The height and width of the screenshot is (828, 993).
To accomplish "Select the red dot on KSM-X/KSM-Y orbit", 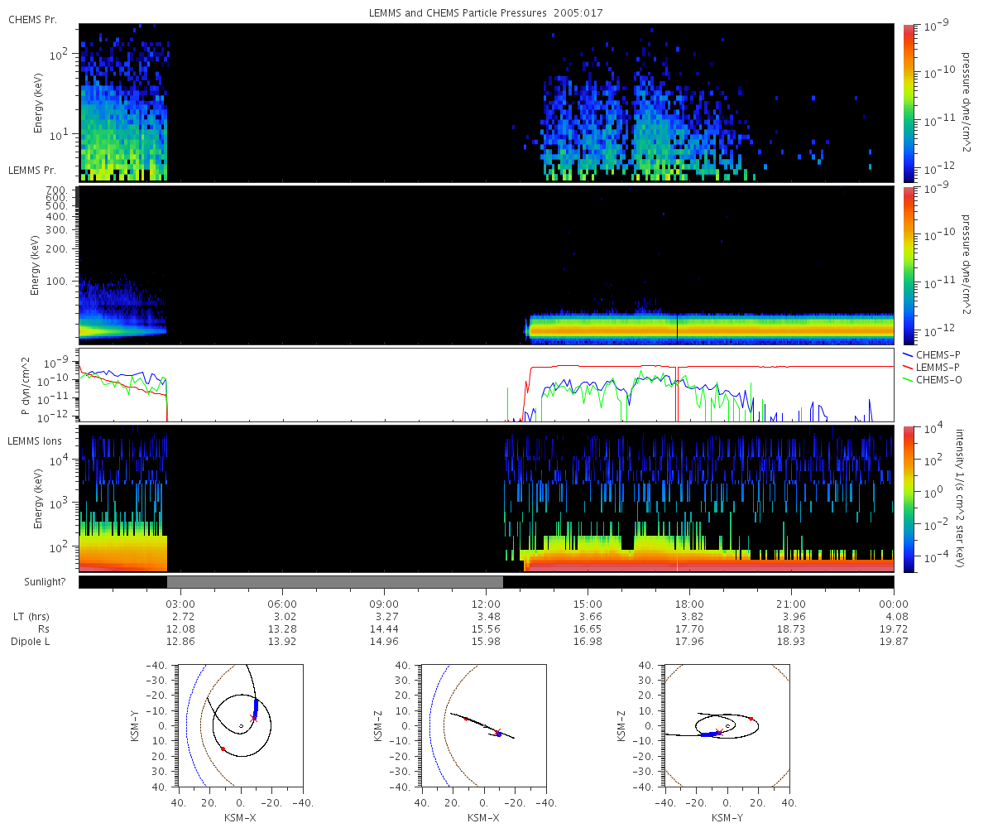I will pyautogui.click(x=223, y=749).
